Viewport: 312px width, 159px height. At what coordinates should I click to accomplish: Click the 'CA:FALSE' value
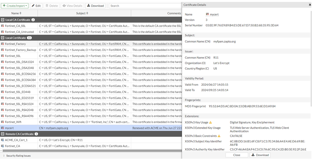[236, 136]
